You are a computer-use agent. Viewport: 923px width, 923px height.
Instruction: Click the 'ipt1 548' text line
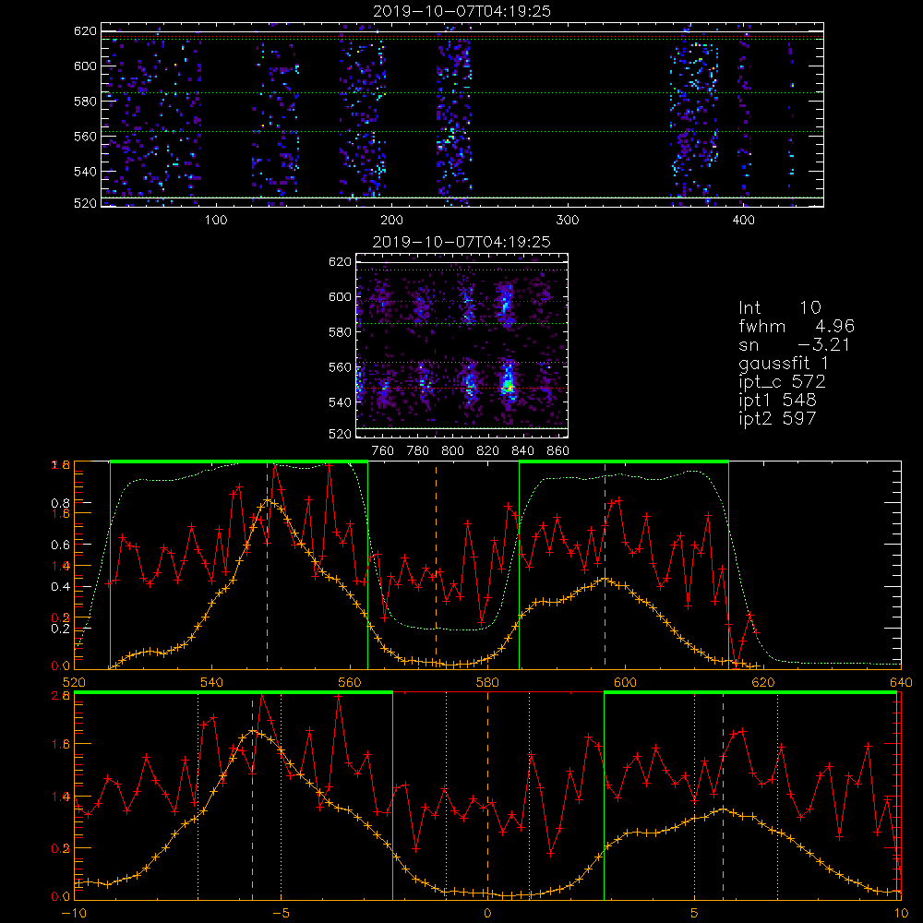pyautogui.click(x=777, y=401)
